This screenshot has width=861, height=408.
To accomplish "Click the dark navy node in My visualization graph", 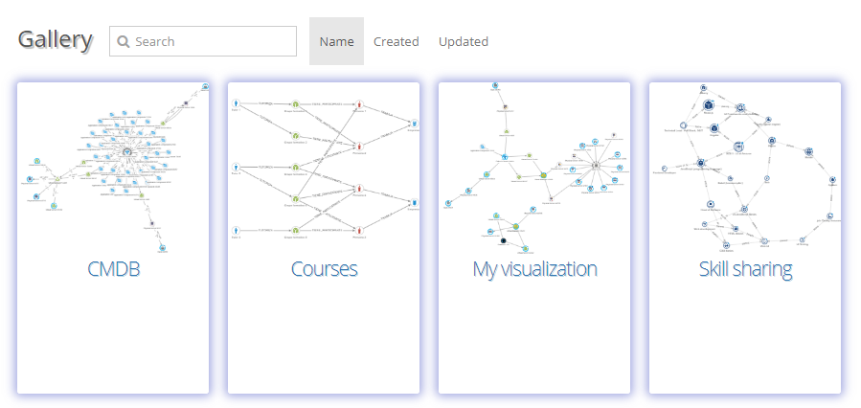I will tap(503, 240).
